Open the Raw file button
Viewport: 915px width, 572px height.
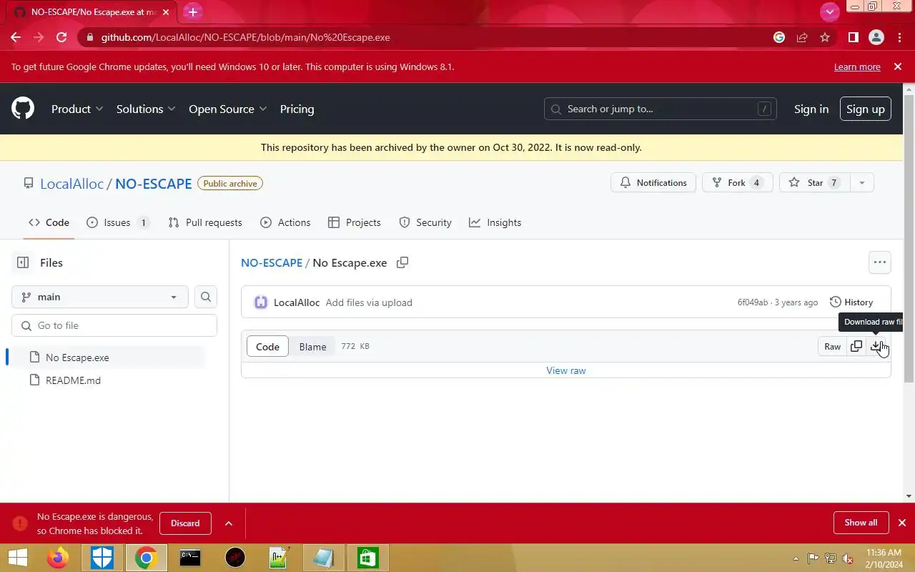[832, 346]
